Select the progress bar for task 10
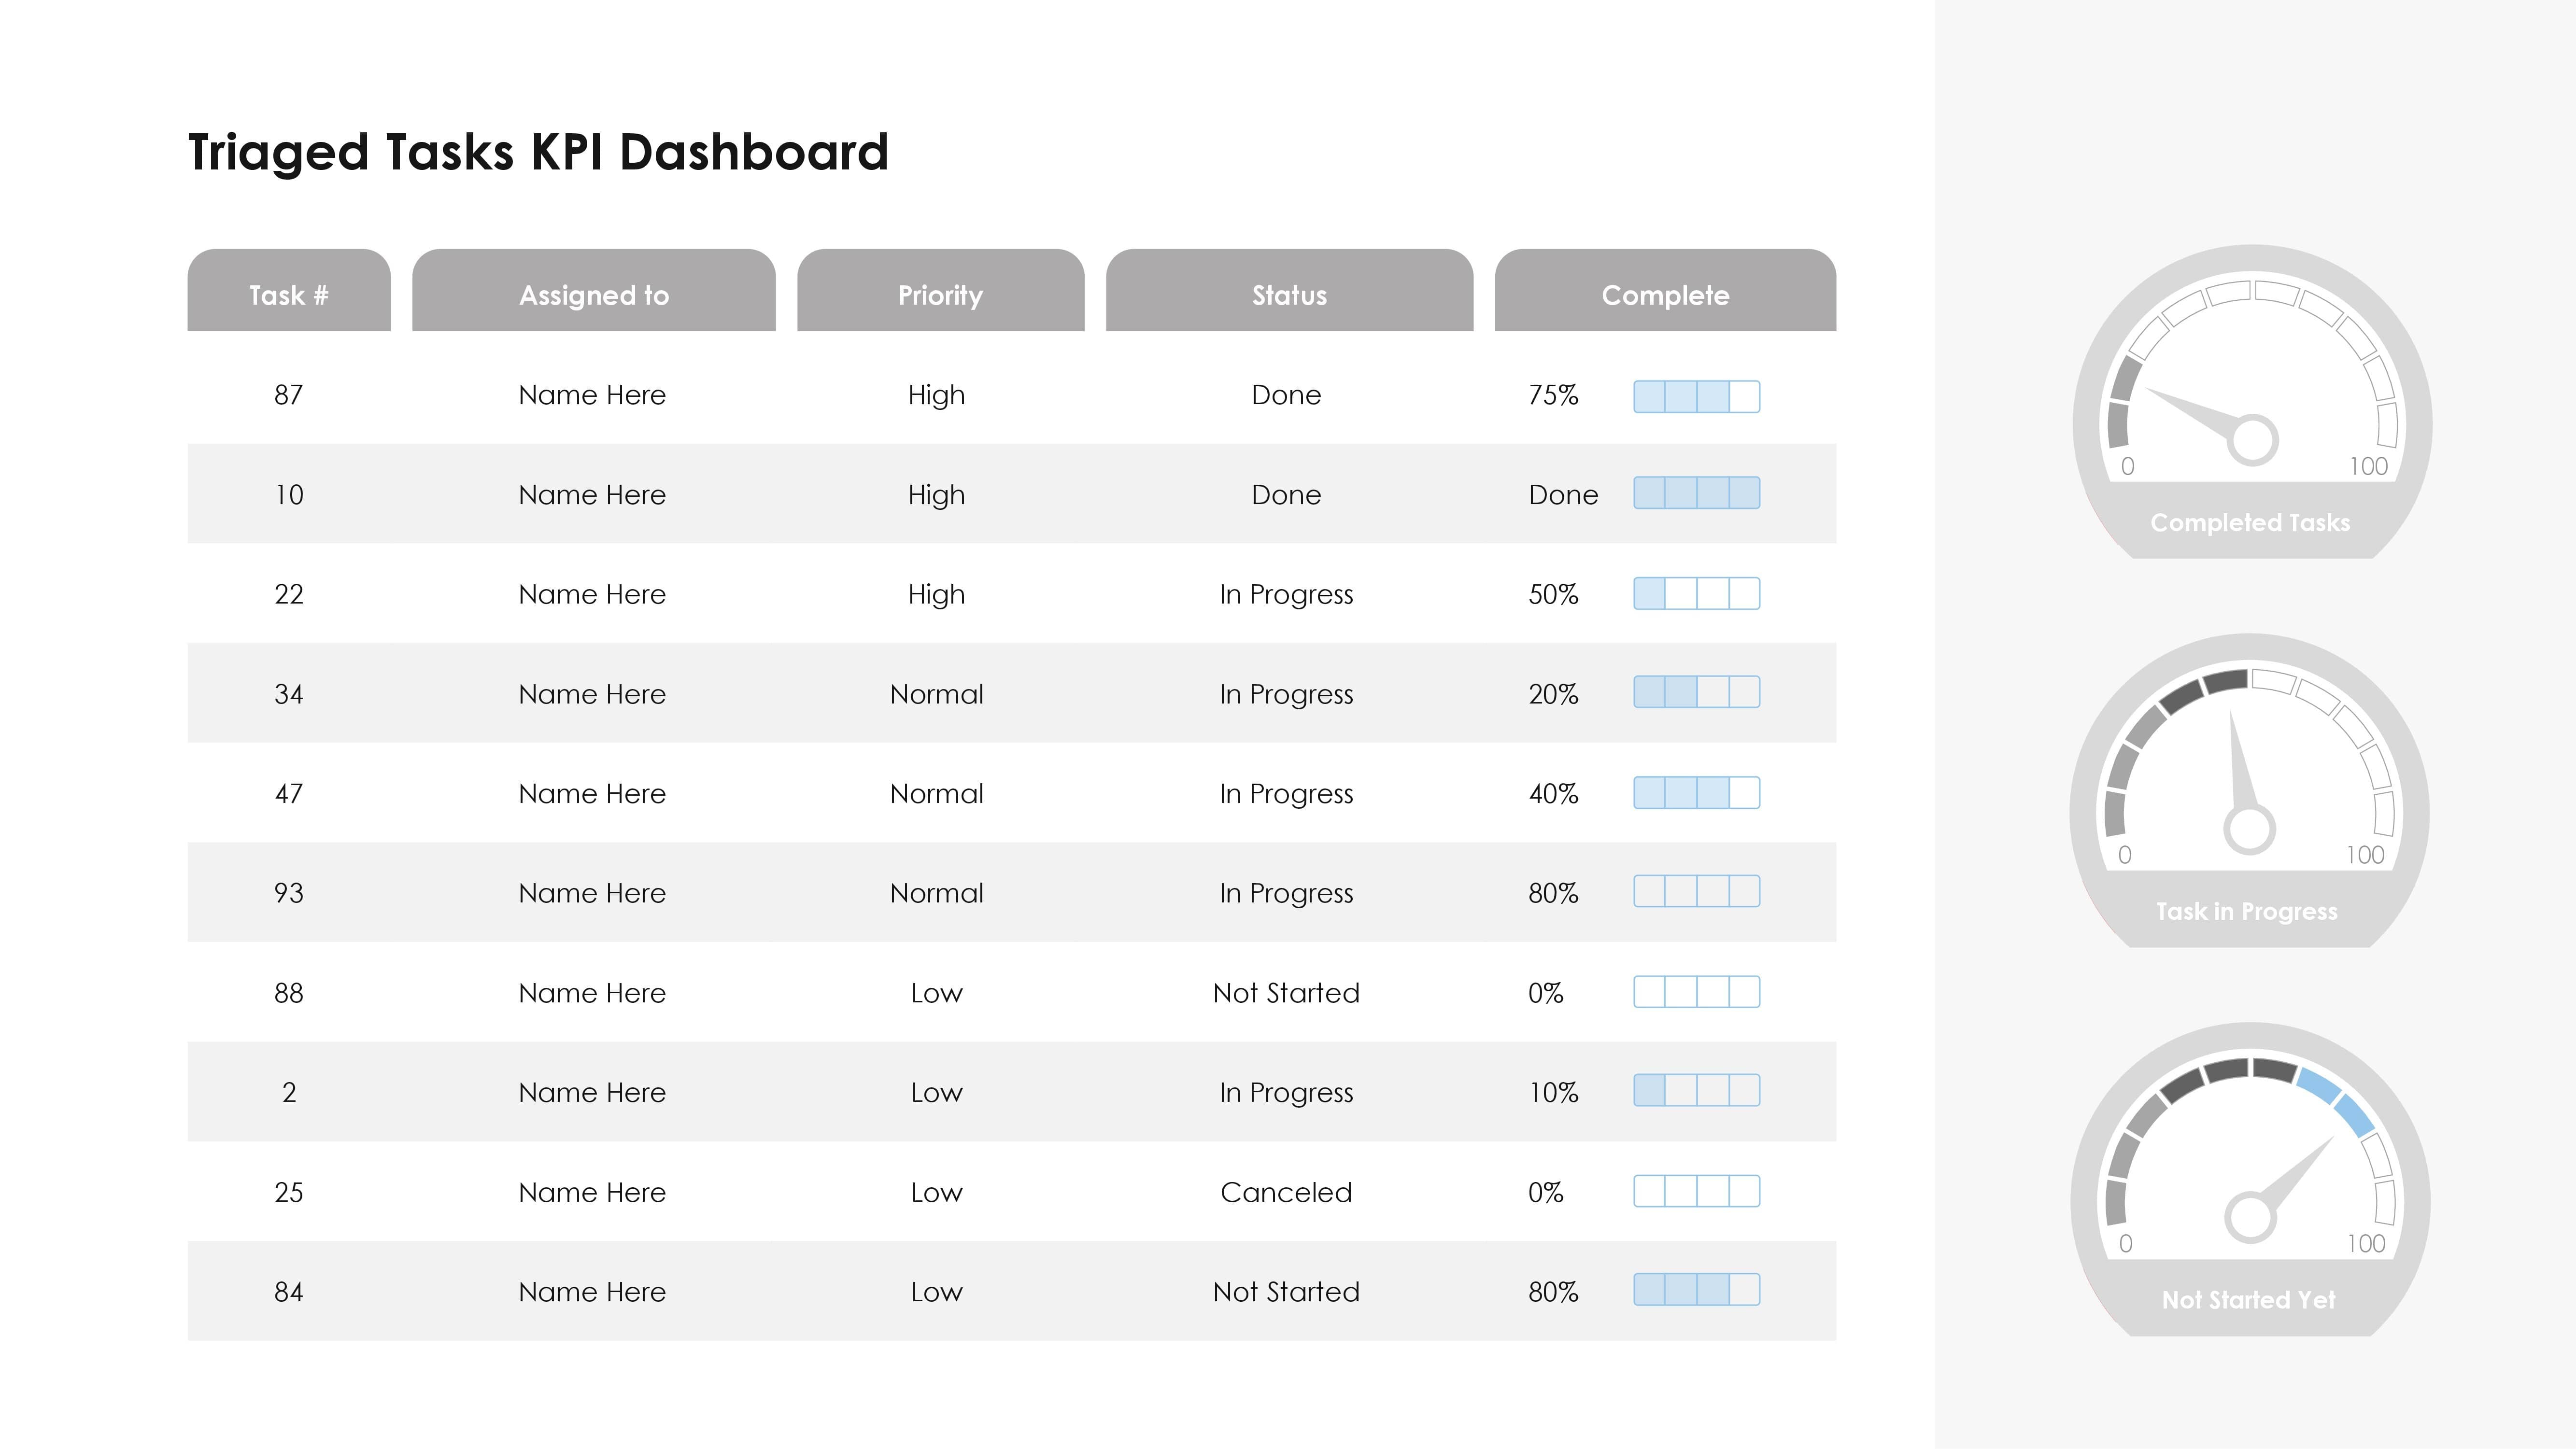 1697,493
